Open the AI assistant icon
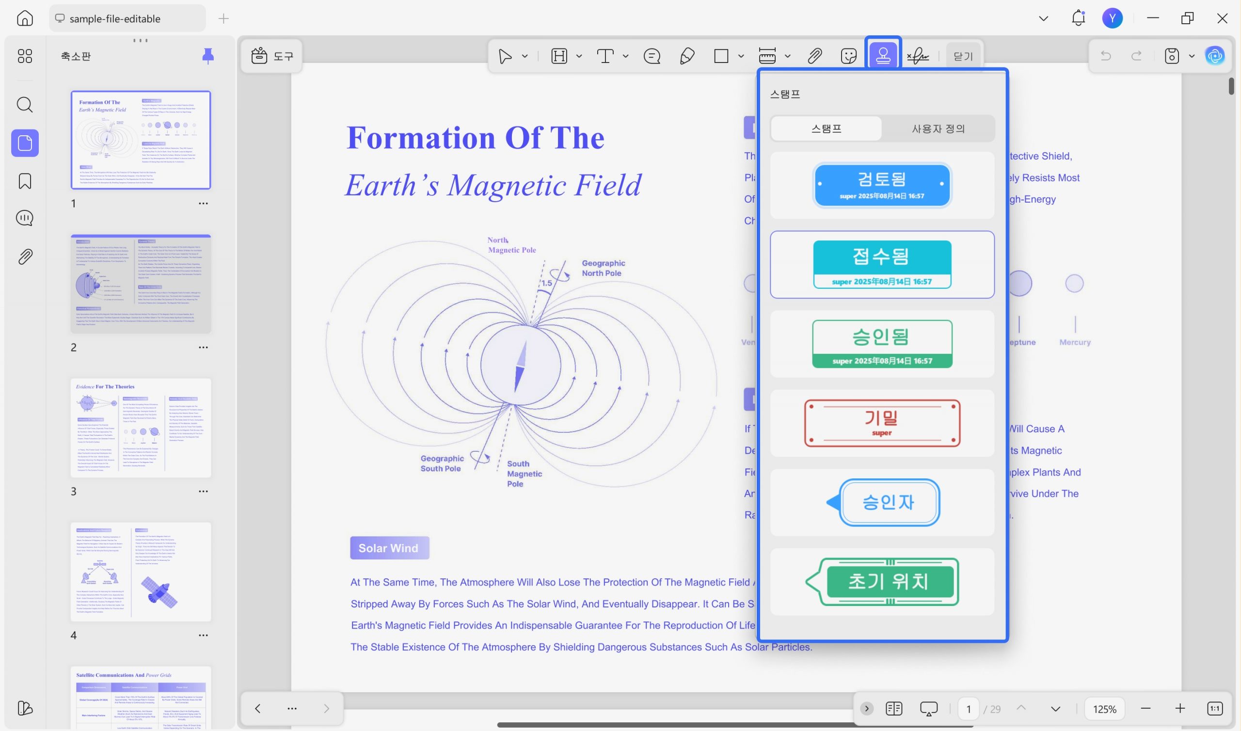This screenshot has height=731, width=1241. click(x=1215, y=56)
